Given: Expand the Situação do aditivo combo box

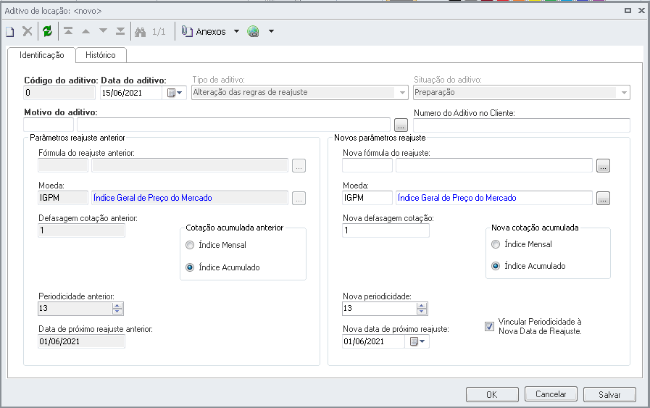Looking at the screenshot, I should point(624,93).
